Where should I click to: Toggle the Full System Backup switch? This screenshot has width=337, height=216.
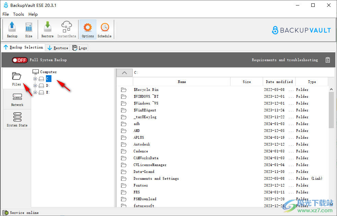pos(20,60)
